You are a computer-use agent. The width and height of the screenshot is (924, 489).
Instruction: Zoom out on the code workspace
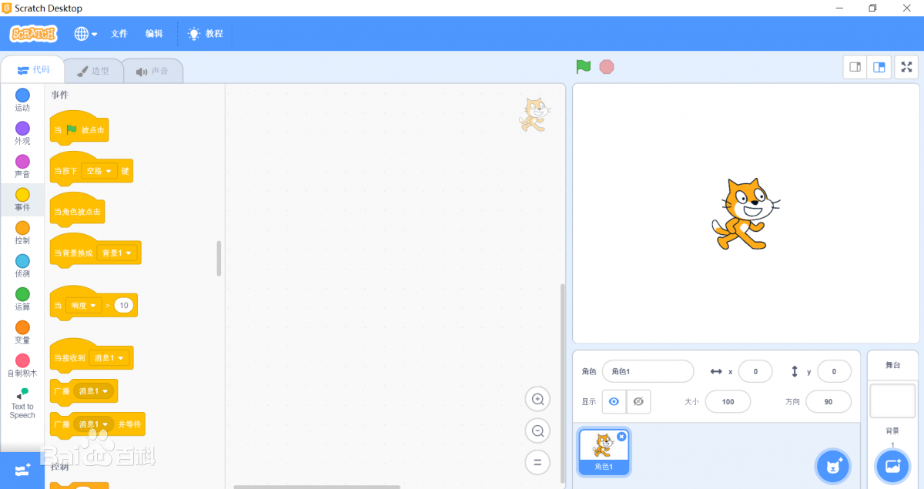(x=537, y=430)
